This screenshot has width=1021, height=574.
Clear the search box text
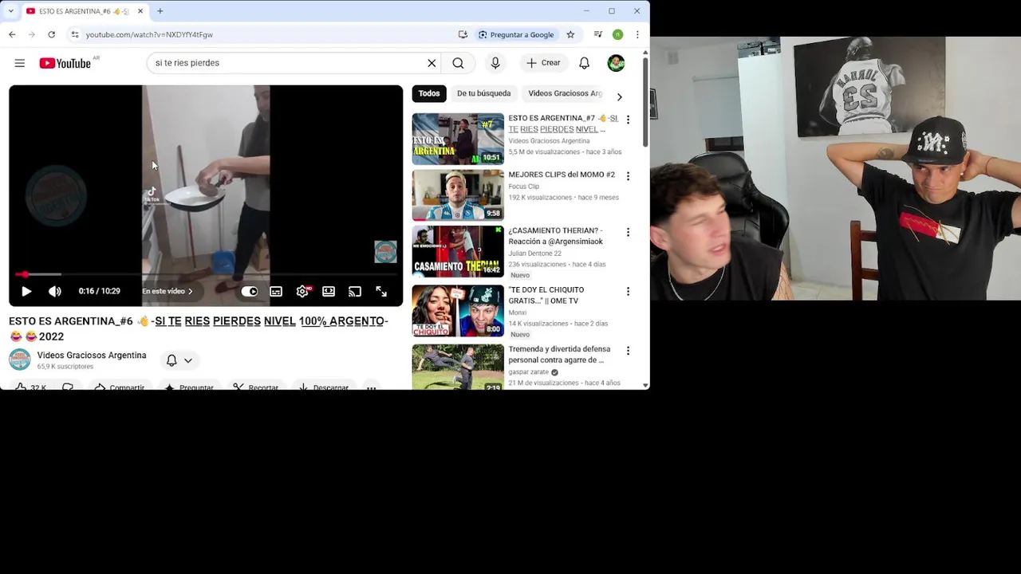(x=432, y=63)
